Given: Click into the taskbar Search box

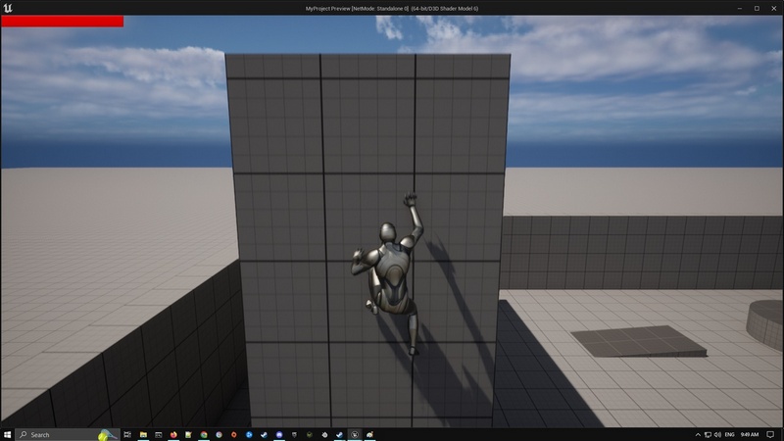Looking at the screenshot, I should (x=59, y=434).
